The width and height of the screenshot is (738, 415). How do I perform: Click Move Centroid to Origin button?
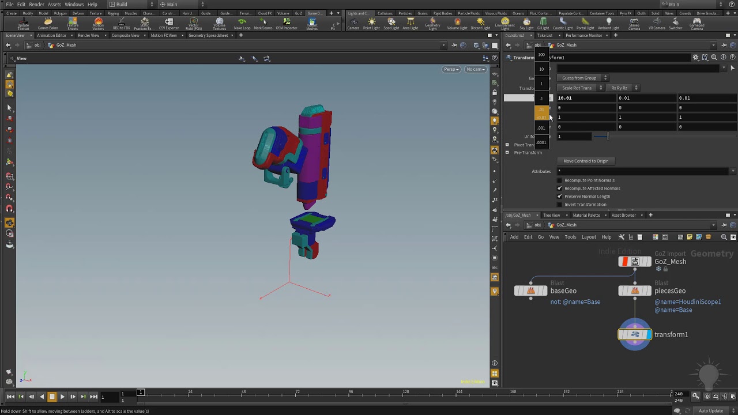pos(586,161)
